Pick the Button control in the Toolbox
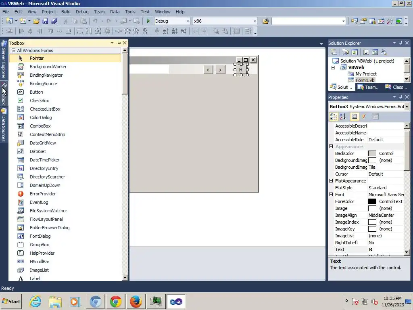 tap(65, 92)
